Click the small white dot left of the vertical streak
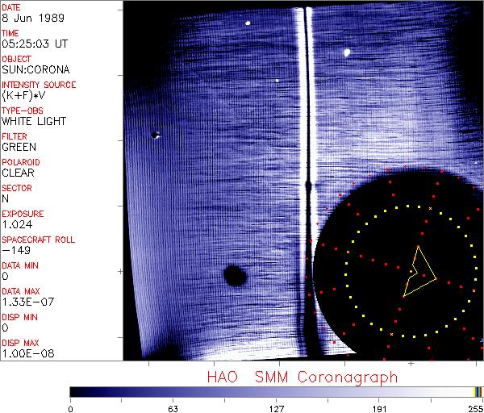Viewport: 484px width, 413px height. click(277, 80)
